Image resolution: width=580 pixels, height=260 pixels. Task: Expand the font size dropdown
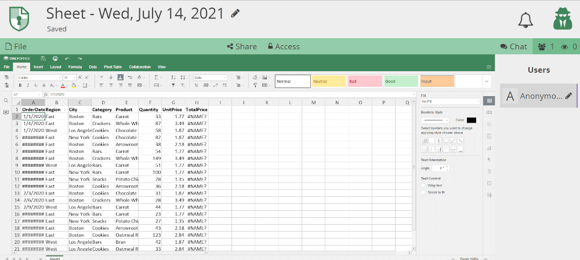74,78
